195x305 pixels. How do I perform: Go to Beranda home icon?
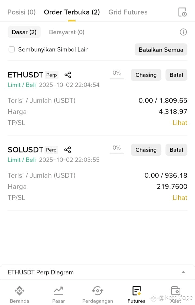[19, 291]
